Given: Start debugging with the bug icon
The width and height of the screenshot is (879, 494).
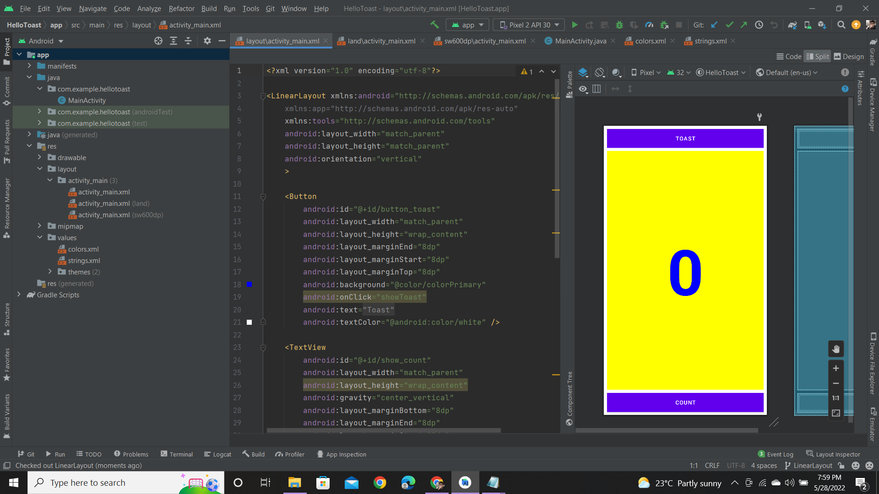Looking at the screenshot, I should [x=619, y=25].
